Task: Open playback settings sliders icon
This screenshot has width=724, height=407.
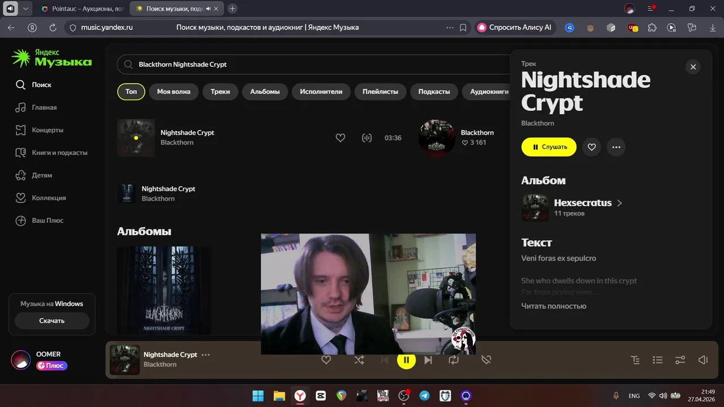Action: (x=680, y=360)
